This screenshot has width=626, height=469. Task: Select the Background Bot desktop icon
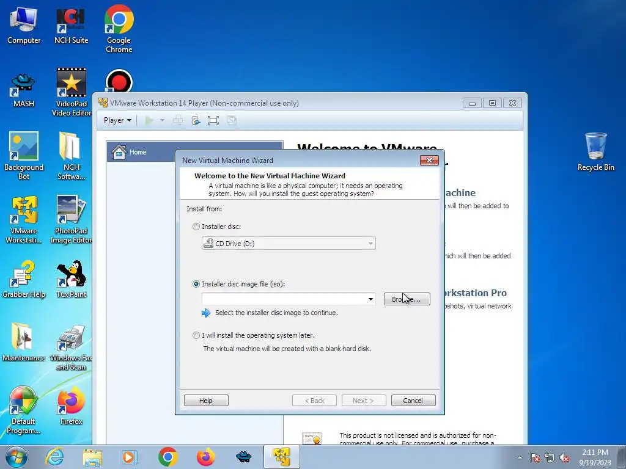click(x=24, y=156)
